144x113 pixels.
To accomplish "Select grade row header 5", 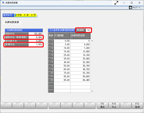I will pyautogui.click(x=51, y=55).
